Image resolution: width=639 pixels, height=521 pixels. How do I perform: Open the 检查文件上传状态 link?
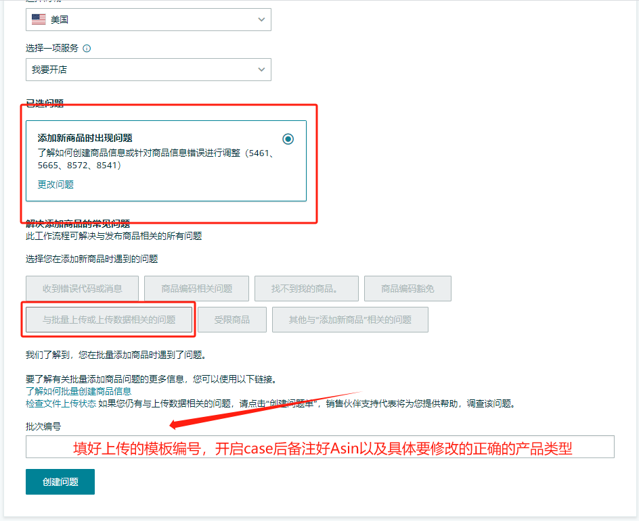click(61, 403)
